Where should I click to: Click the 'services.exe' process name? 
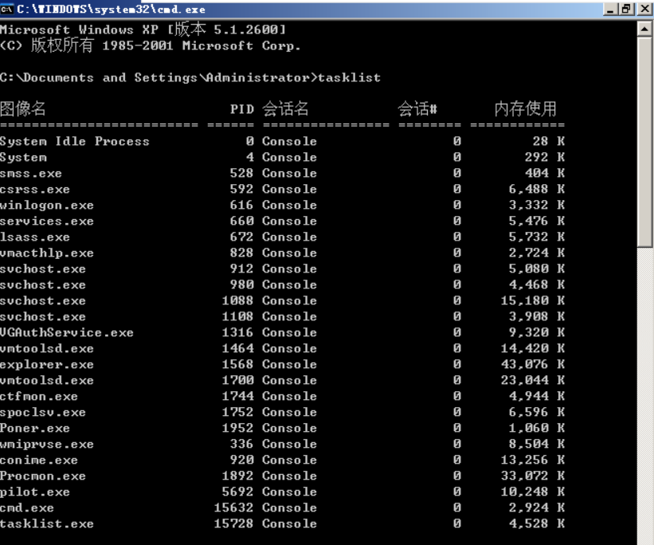pyautogui.click(x=47, y=221)
